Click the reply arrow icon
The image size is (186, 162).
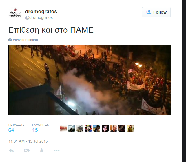[x=11, y=150]
